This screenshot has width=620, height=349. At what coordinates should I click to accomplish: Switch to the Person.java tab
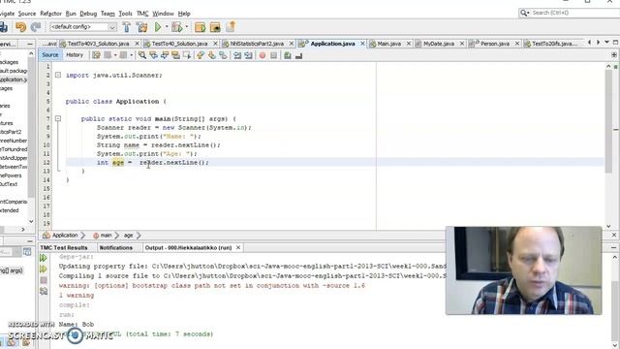click(x=494, y=44)
